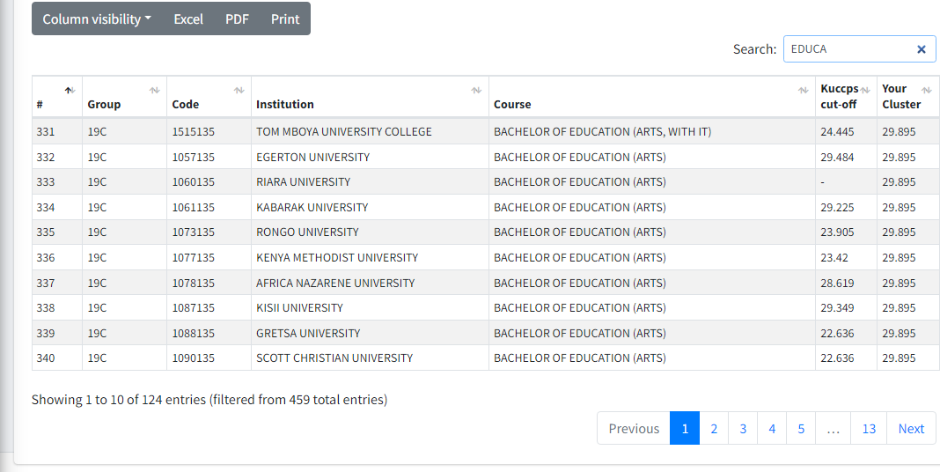Export table using Excel button
This screenshot has height=472, width=940.
point(188,18)
